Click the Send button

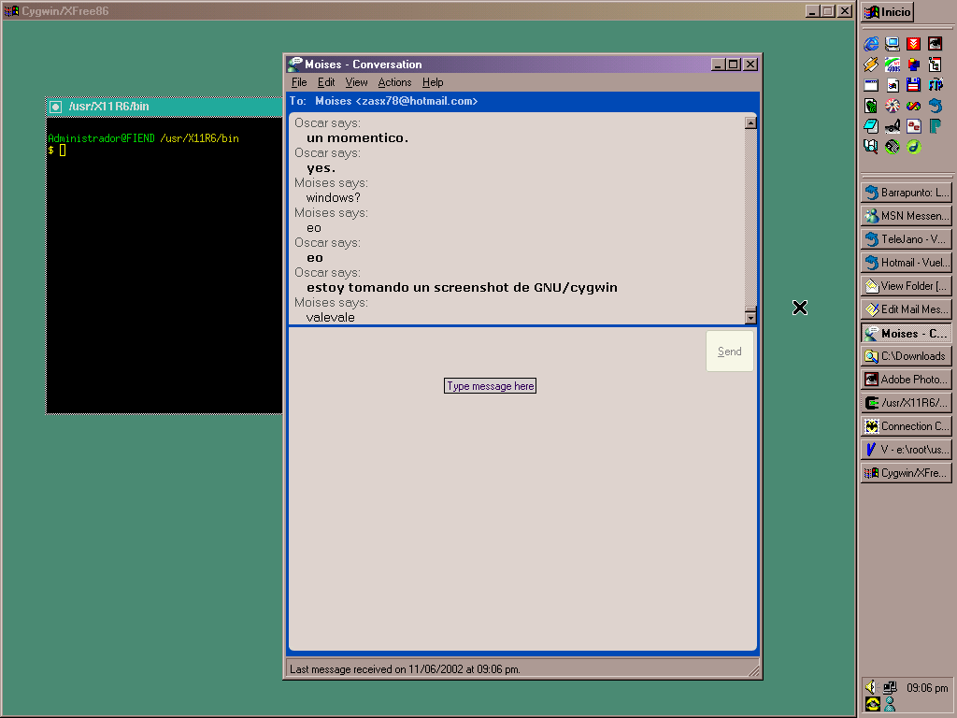coord(729,352)
